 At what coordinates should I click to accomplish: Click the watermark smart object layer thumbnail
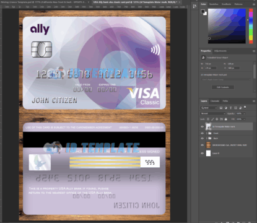[208, 126]
